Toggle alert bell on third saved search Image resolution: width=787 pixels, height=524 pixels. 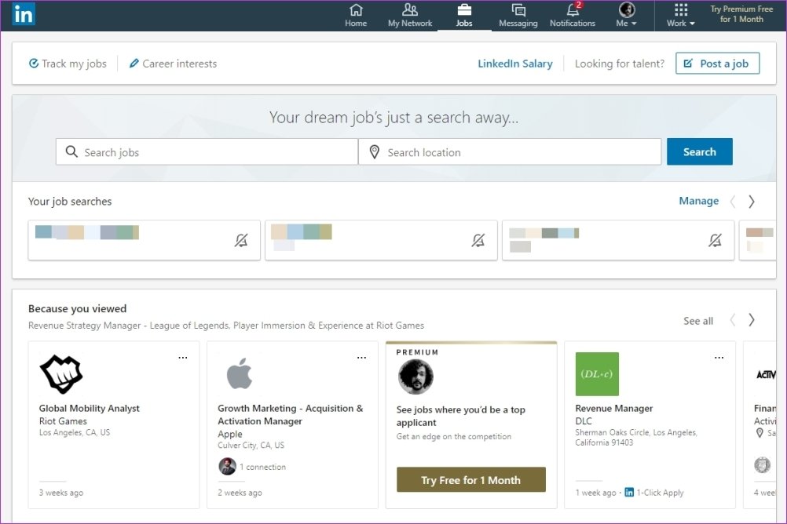tap(716, 240)
